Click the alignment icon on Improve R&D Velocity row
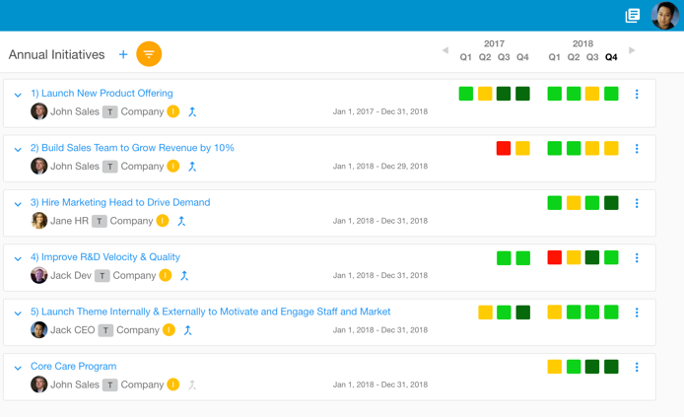The width and height of the screenshot is (684, 417). (184, 276)
